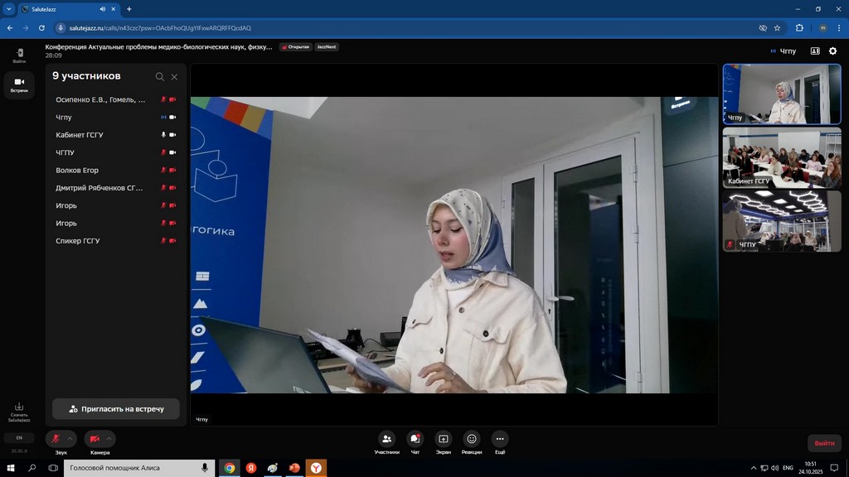Viewport: 849px width, 477px height.
Task: Expand the microphone options arrow
Action: point(70,439)
